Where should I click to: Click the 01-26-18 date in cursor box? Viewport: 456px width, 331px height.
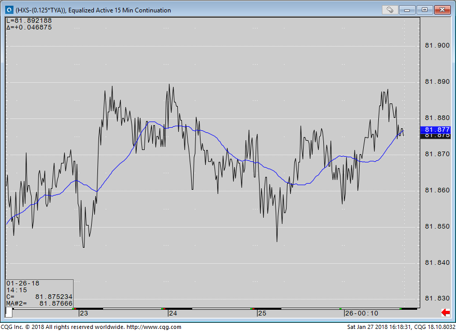click(23, 283)
